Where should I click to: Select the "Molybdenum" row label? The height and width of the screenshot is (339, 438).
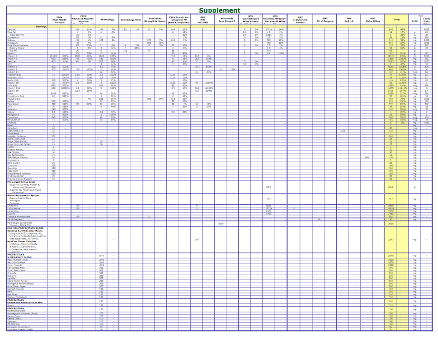13,120
